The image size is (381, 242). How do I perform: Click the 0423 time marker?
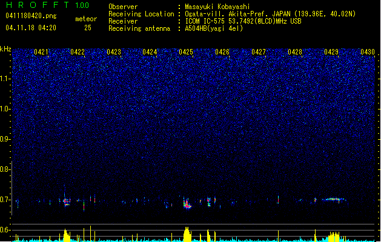pos(114,52)
